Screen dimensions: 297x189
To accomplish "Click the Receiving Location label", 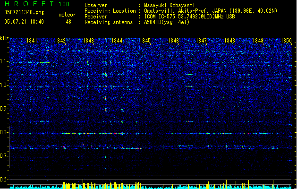I will (x=110, y=11).
